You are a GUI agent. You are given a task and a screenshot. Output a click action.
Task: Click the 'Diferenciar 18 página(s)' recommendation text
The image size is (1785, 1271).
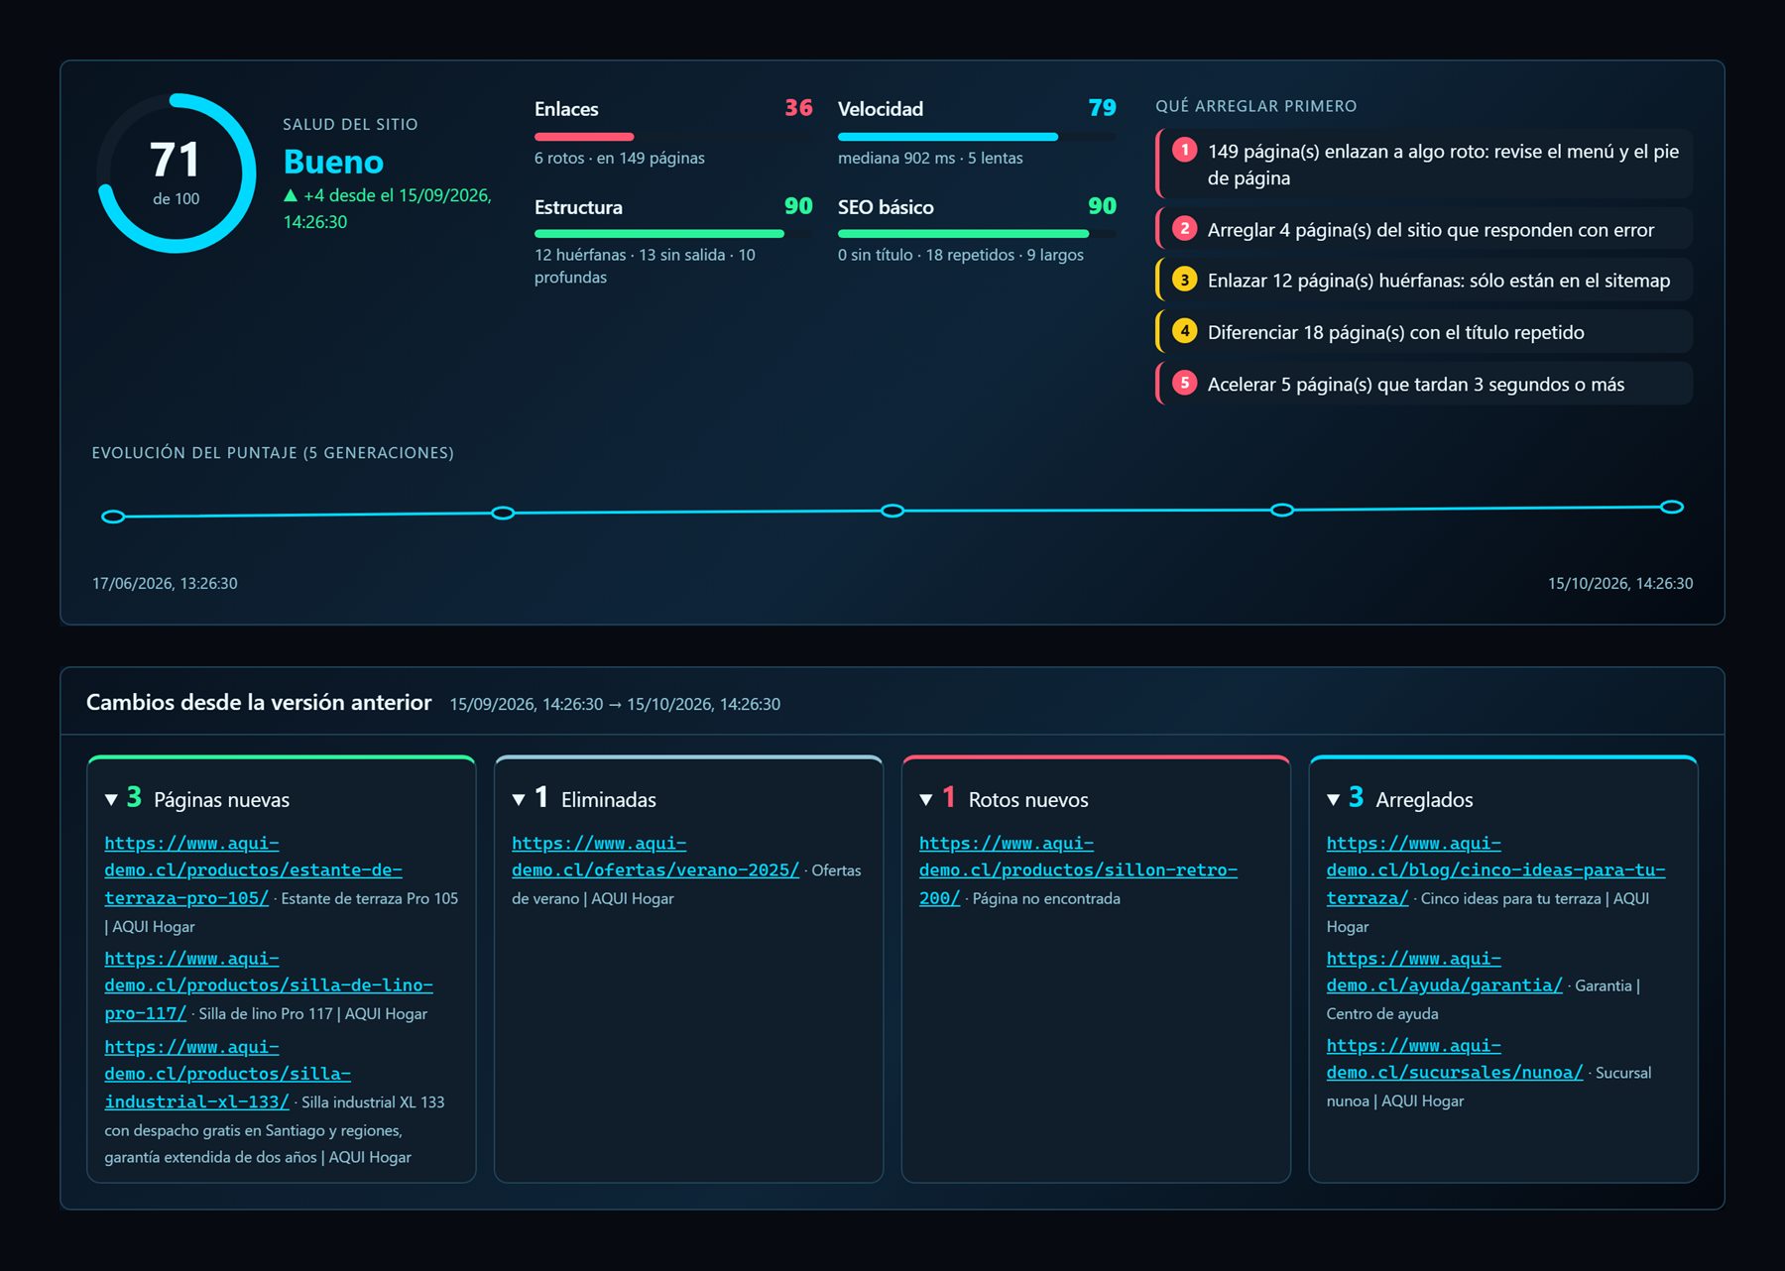1395,333
